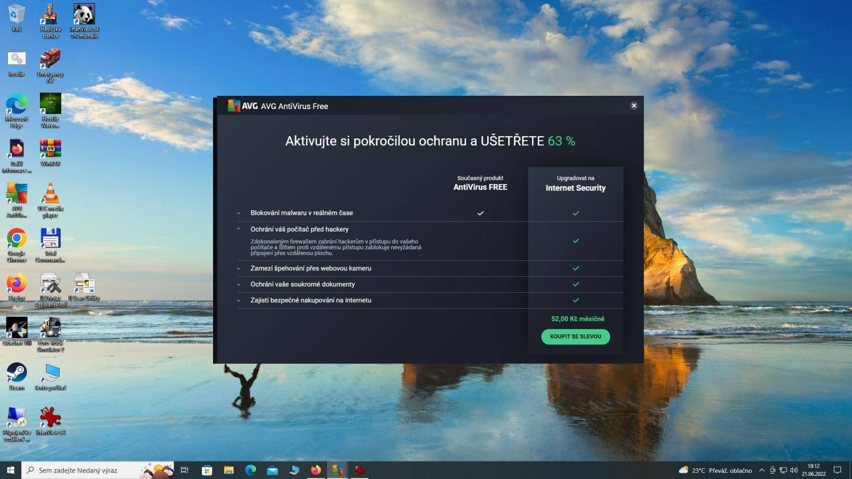Collapse Ochrání váš počítač před hackery row
The height and width of the screenshot is (479, 852).
click(239, 229)
